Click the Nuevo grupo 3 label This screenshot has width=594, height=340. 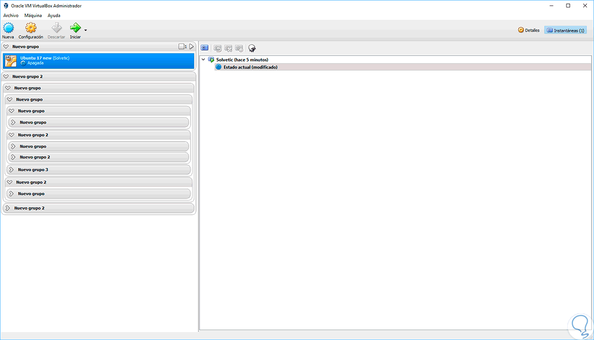point(33,170)
